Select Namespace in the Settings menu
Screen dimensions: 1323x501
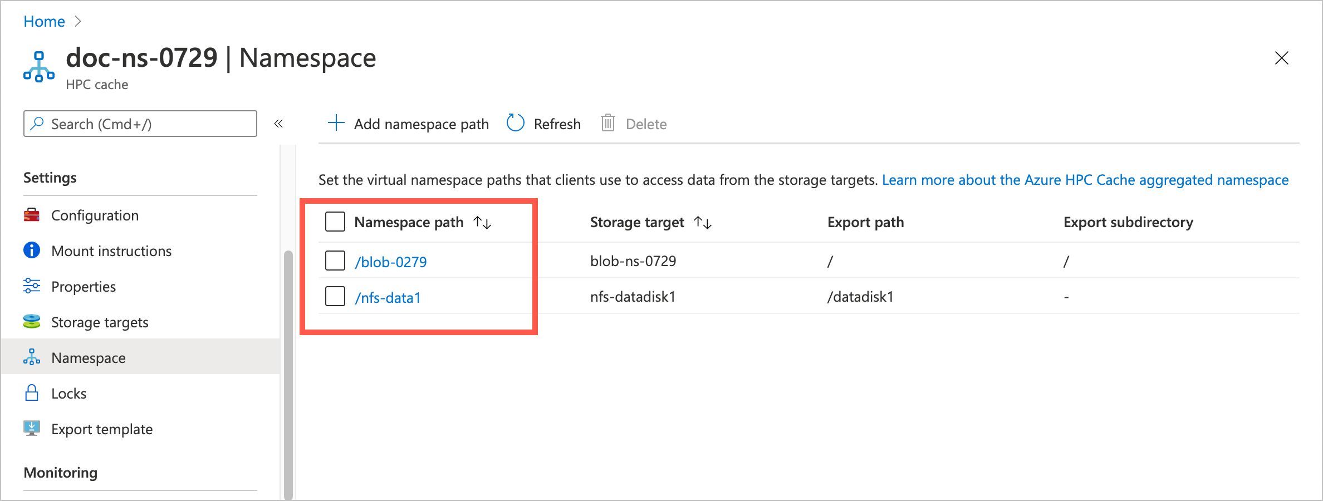[88, 357]
